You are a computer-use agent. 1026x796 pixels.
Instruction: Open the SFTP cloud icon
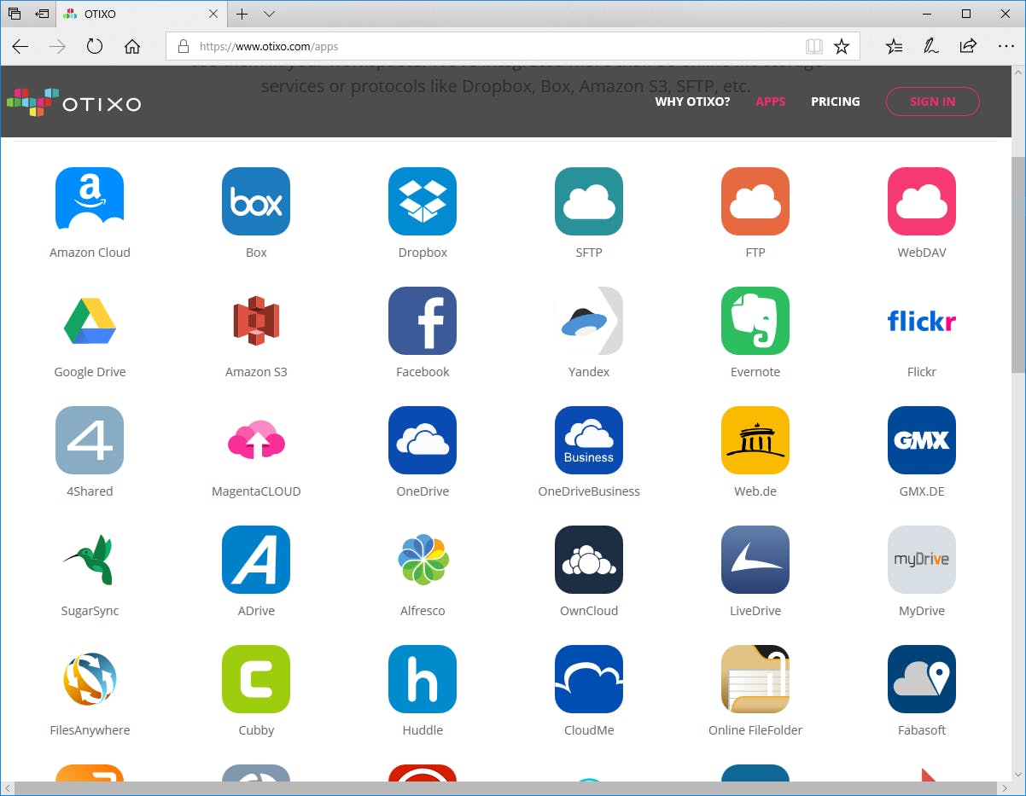pos(589,201)
